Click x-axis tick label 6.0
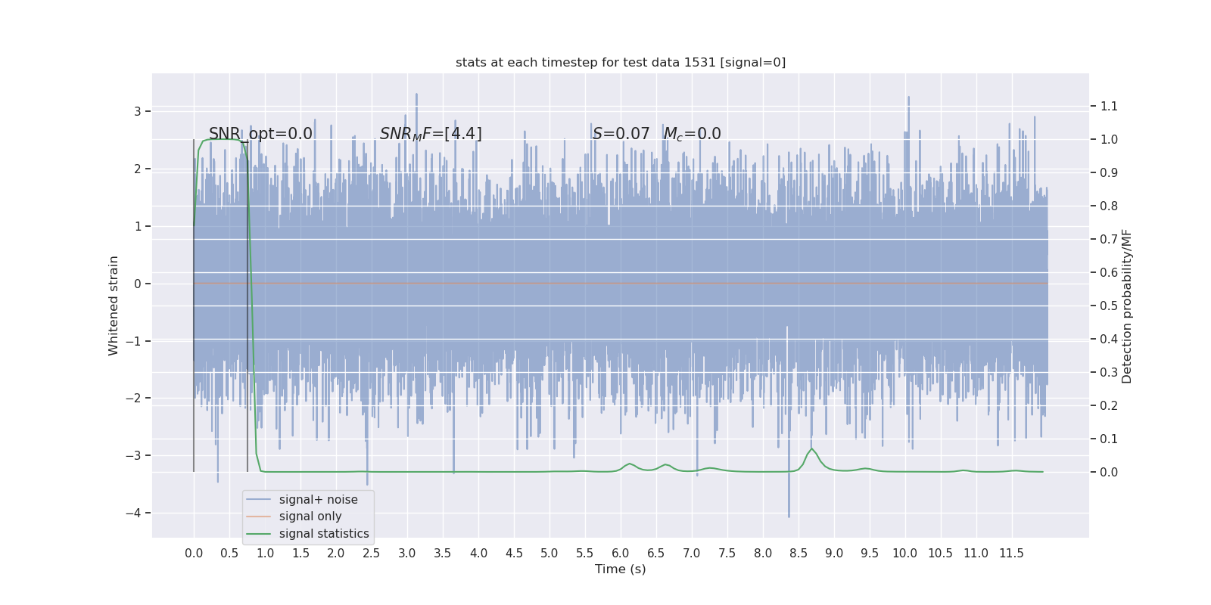This screenshot has height=605, width=1211. (621, 553)
